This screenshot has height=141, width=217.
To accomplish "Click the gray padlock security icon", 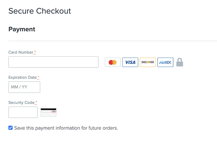I will coord(180,62).
